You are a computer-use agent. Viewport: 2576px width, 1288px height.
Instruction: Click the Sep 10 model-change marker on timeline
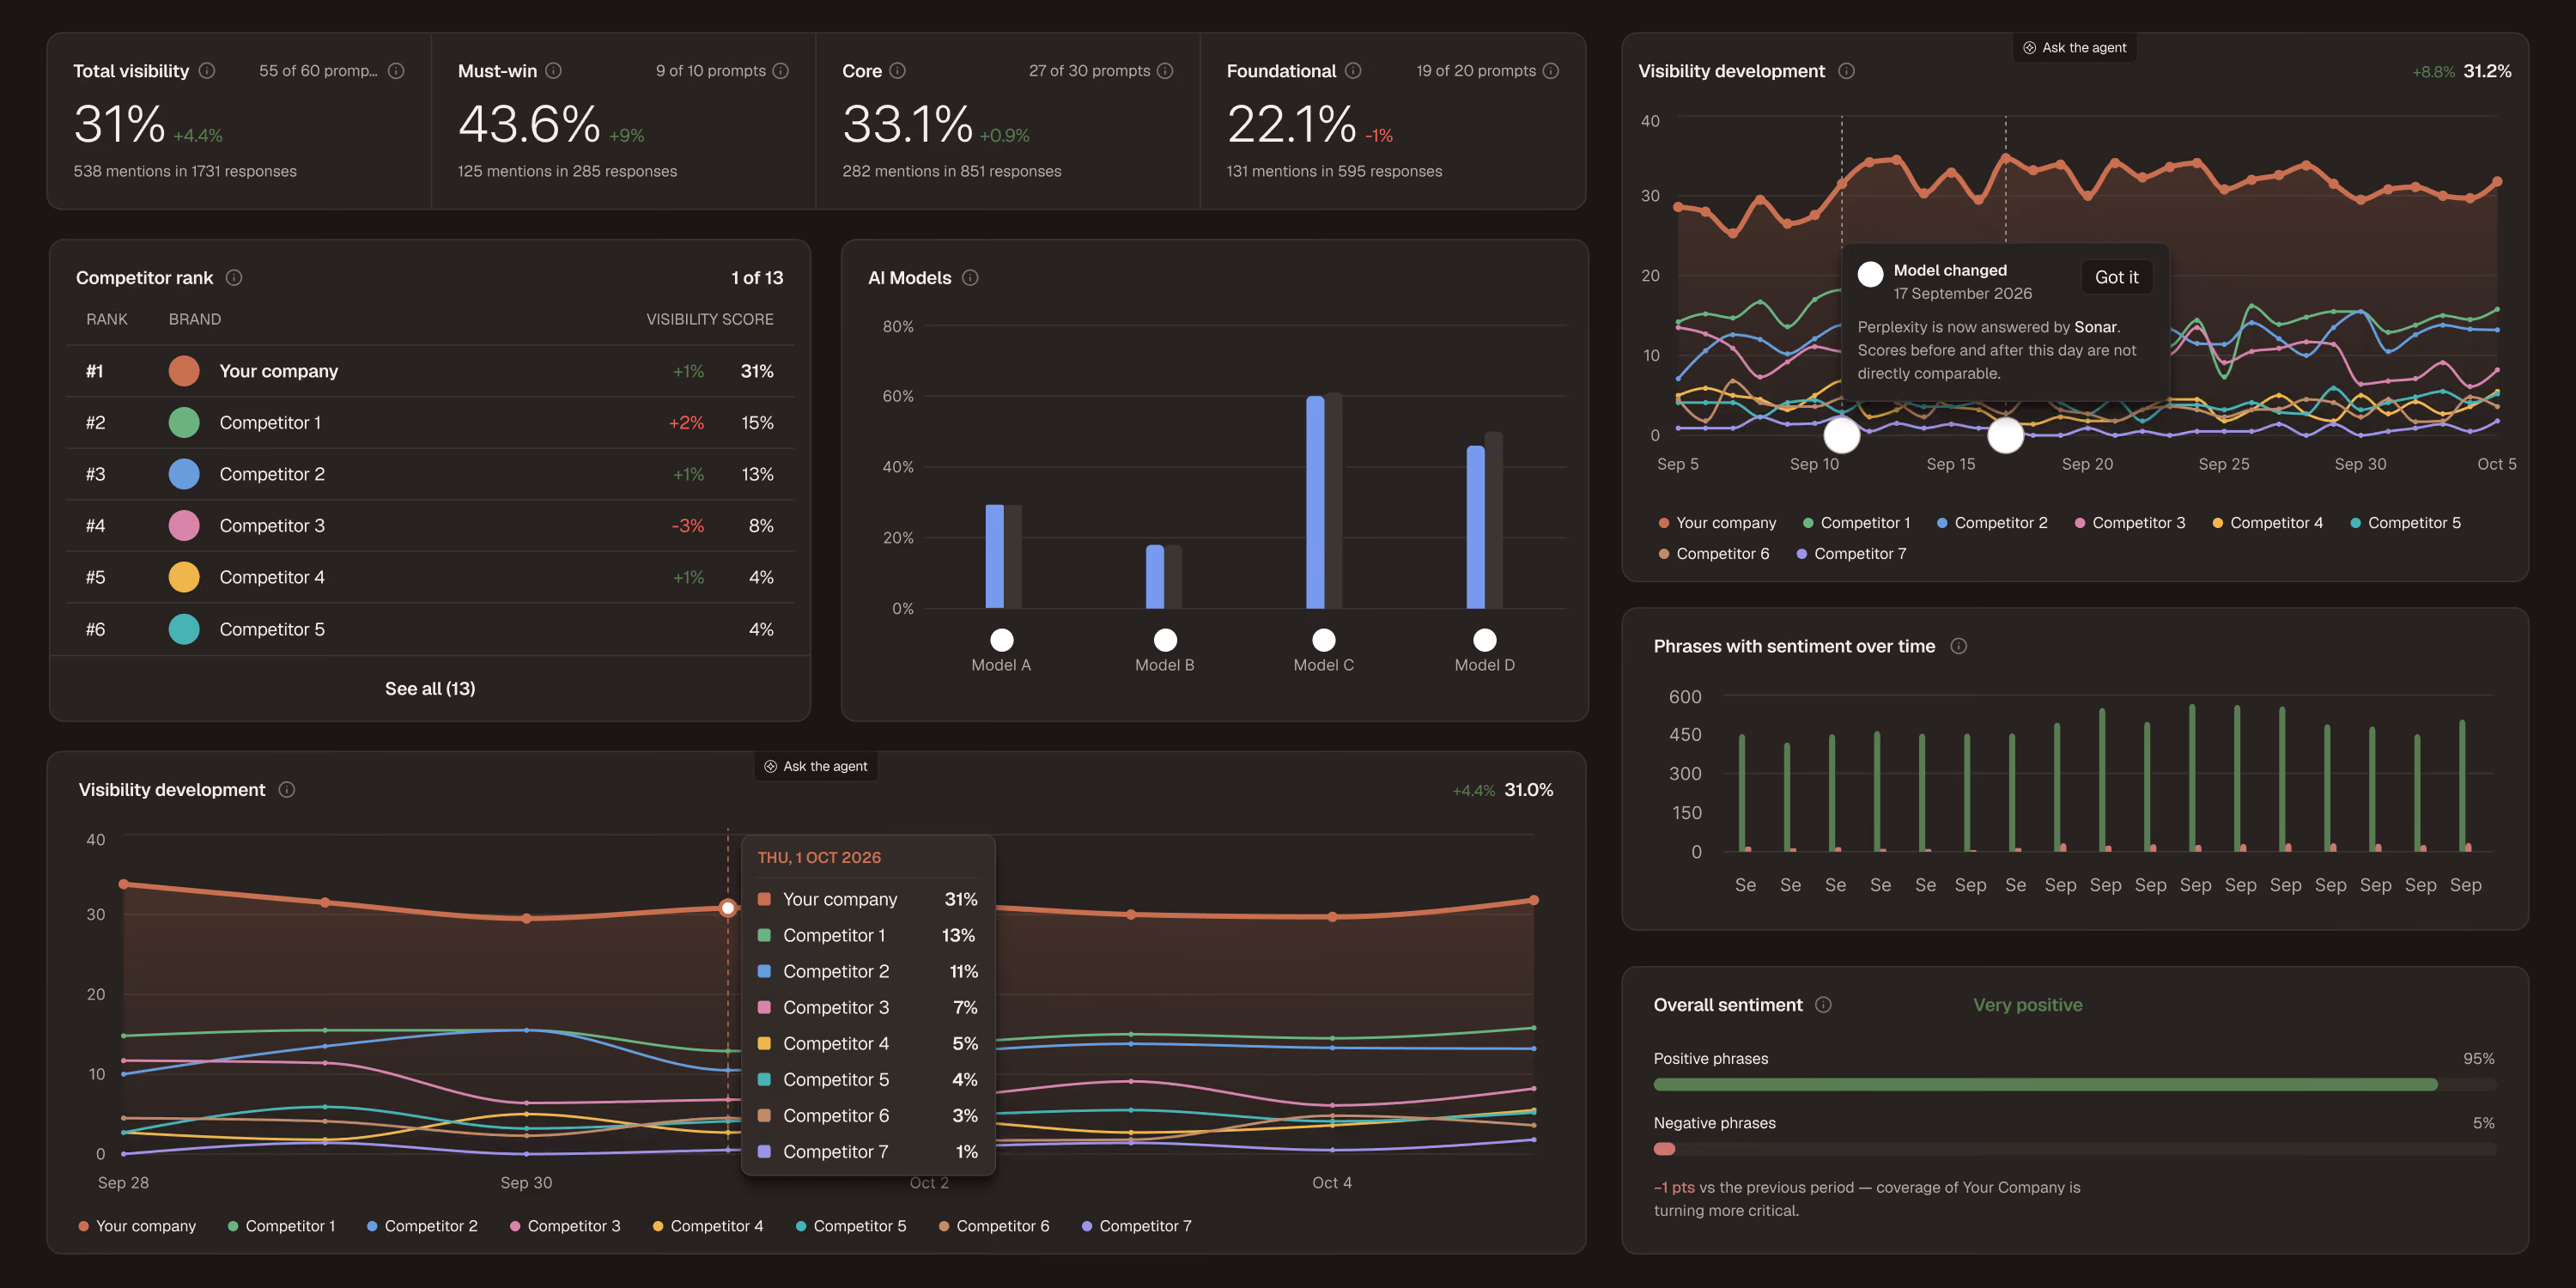click(x=1842, y=435)
